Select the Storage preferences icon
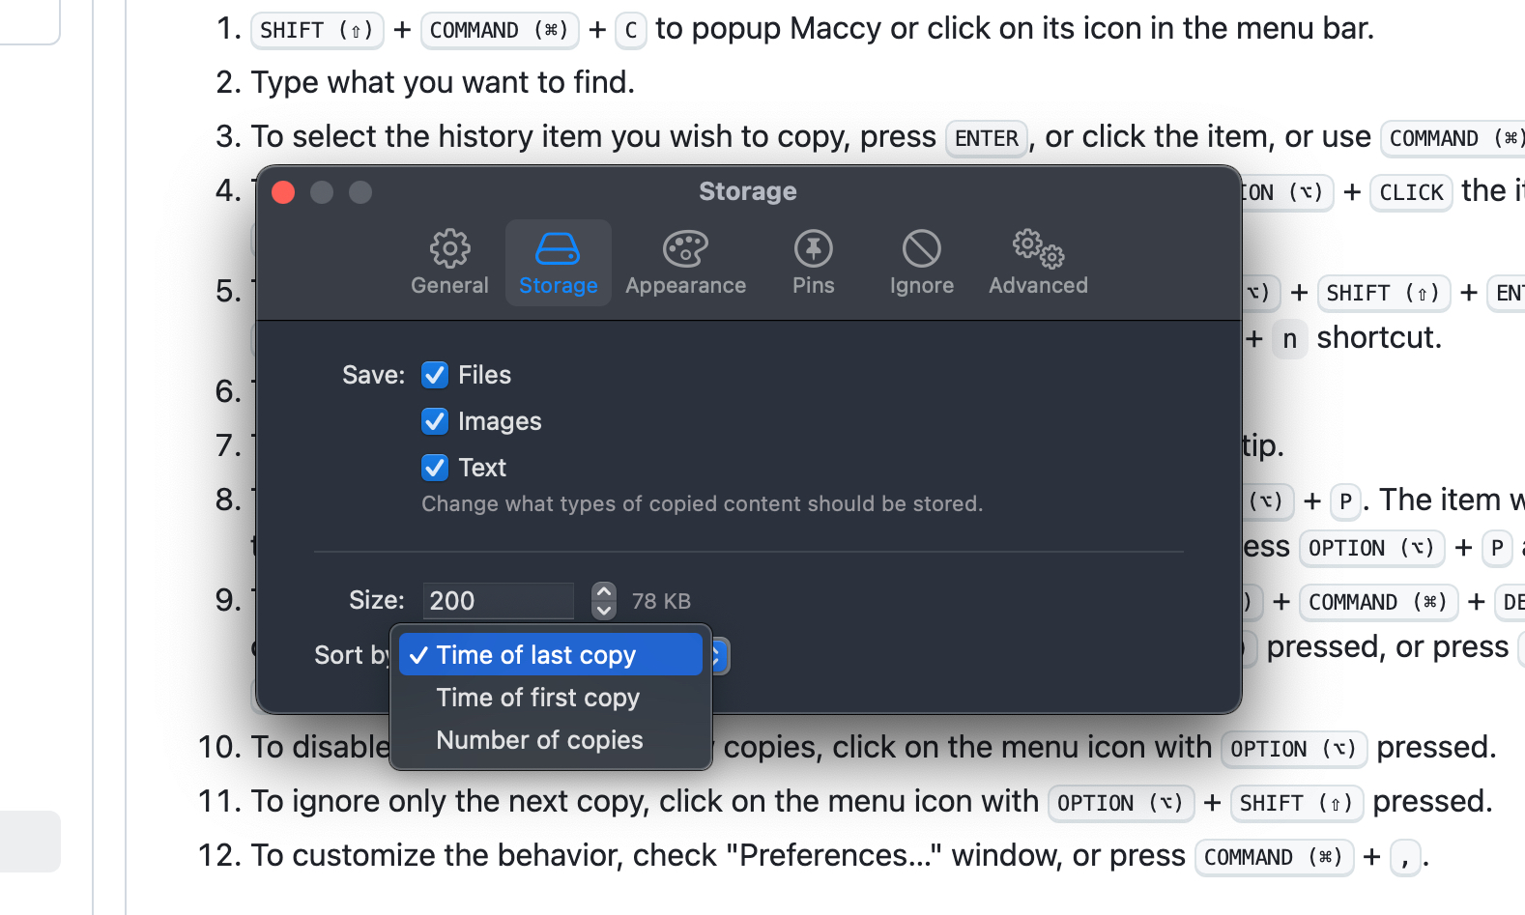Screen dimensions: 1525x915 558,262
